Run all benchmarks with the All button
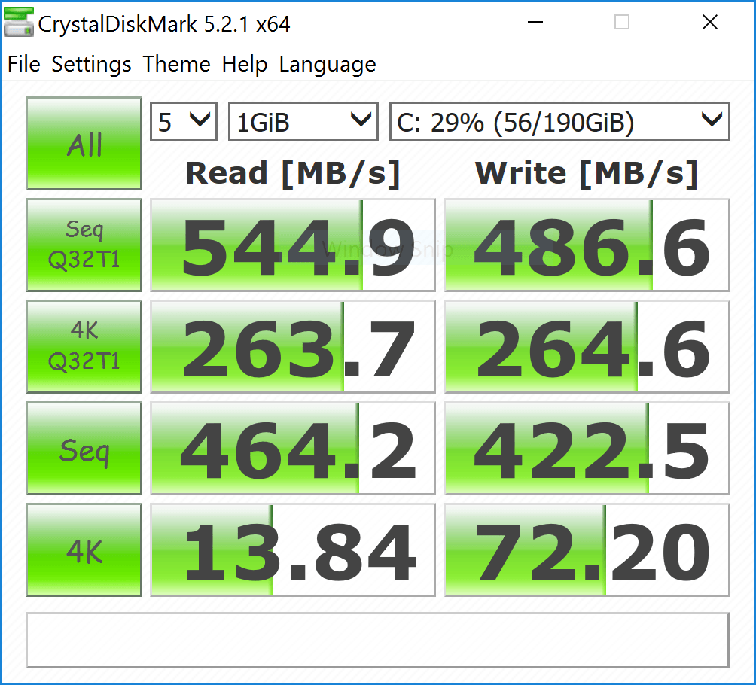756x685 pixels. (84, 143)
